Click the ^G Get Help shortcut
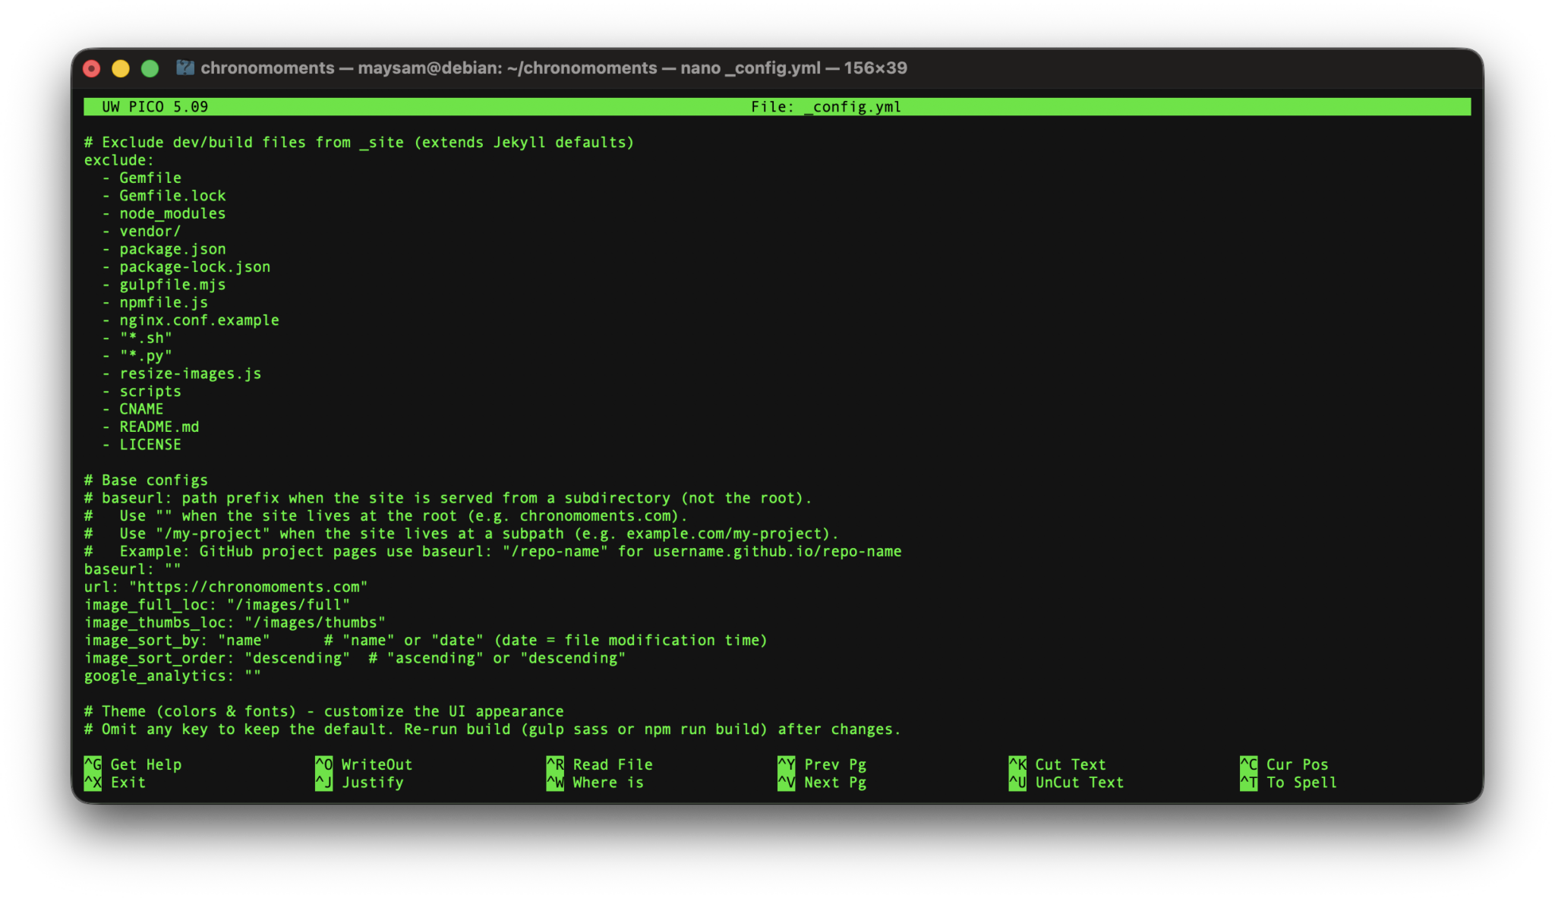The image size is (1555, 898). tap(133, 764)
